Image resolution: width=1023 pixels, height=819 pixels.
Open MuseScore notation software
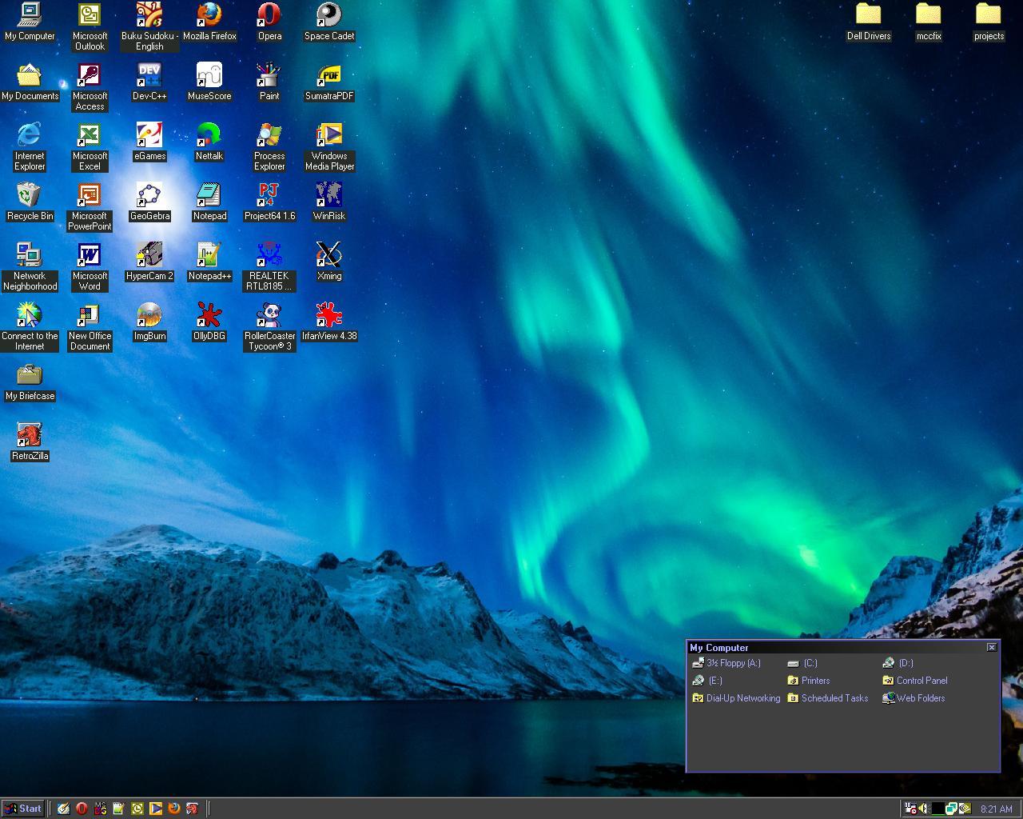209,78
